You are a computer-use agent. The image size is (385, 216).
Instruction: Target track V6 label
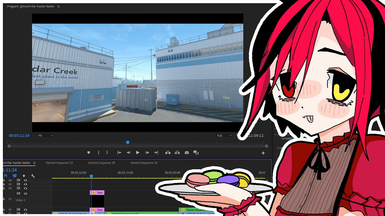tap(10, 180)
